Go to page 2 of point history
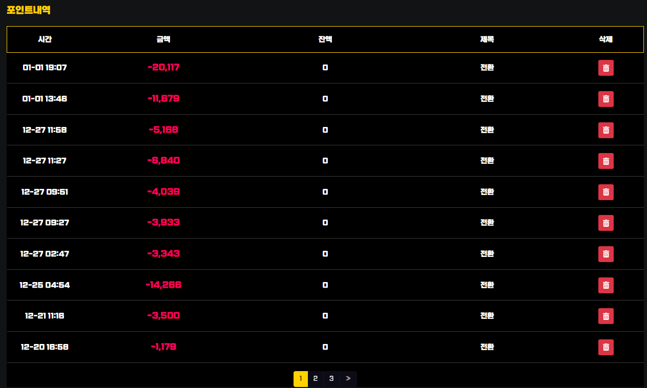The image size is (647, 388). click(x=316, y=379)
